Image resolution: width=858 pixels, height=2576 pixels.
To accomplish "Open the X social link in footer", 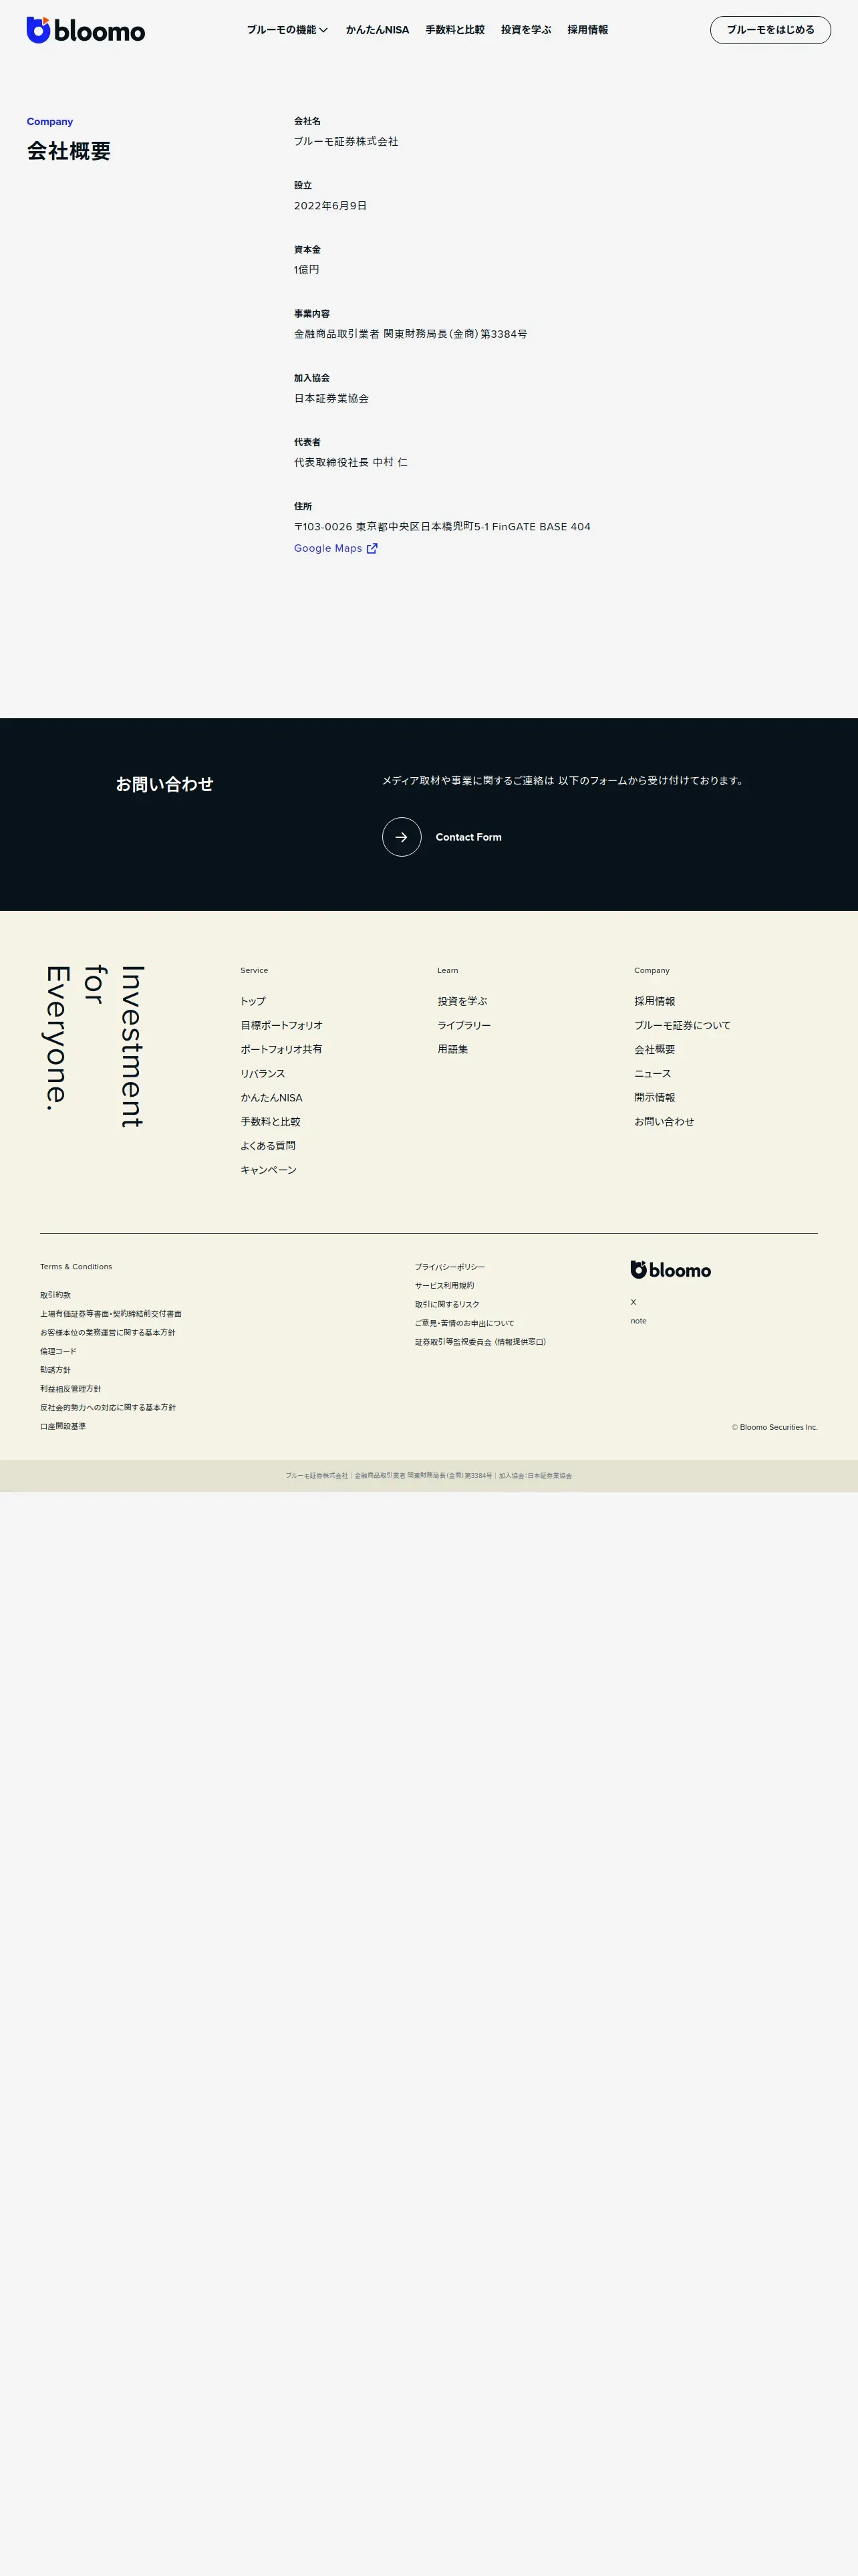I will click(633, 1302).
